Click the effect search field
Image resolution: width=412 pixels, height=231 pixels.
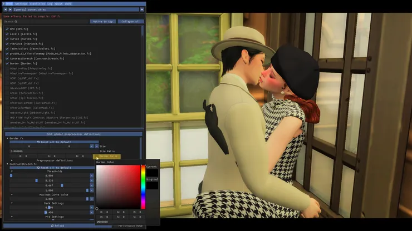(x=46, y=22)
